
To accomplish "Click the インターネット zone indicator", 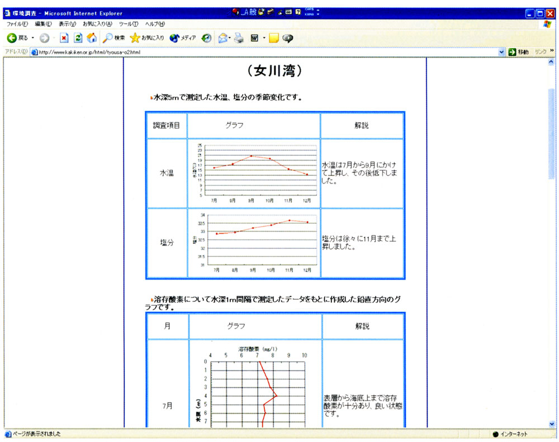I will [x=510, y=434].
